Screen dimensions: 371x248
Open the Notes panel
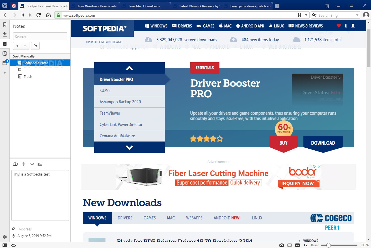coord(5,44)
